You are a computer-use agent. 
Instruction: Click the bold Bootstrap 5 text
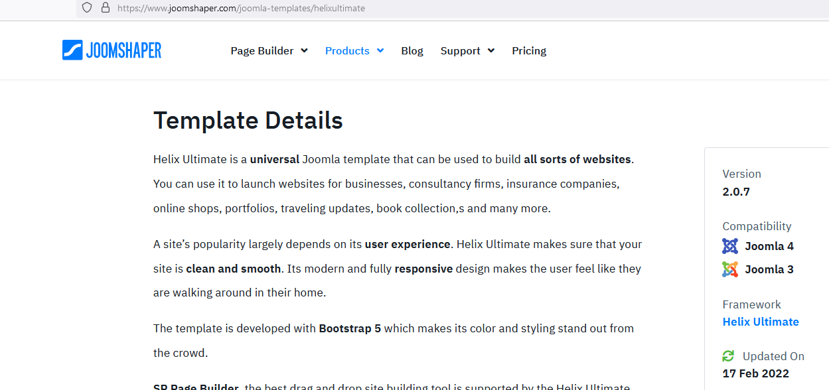(350, 328)
